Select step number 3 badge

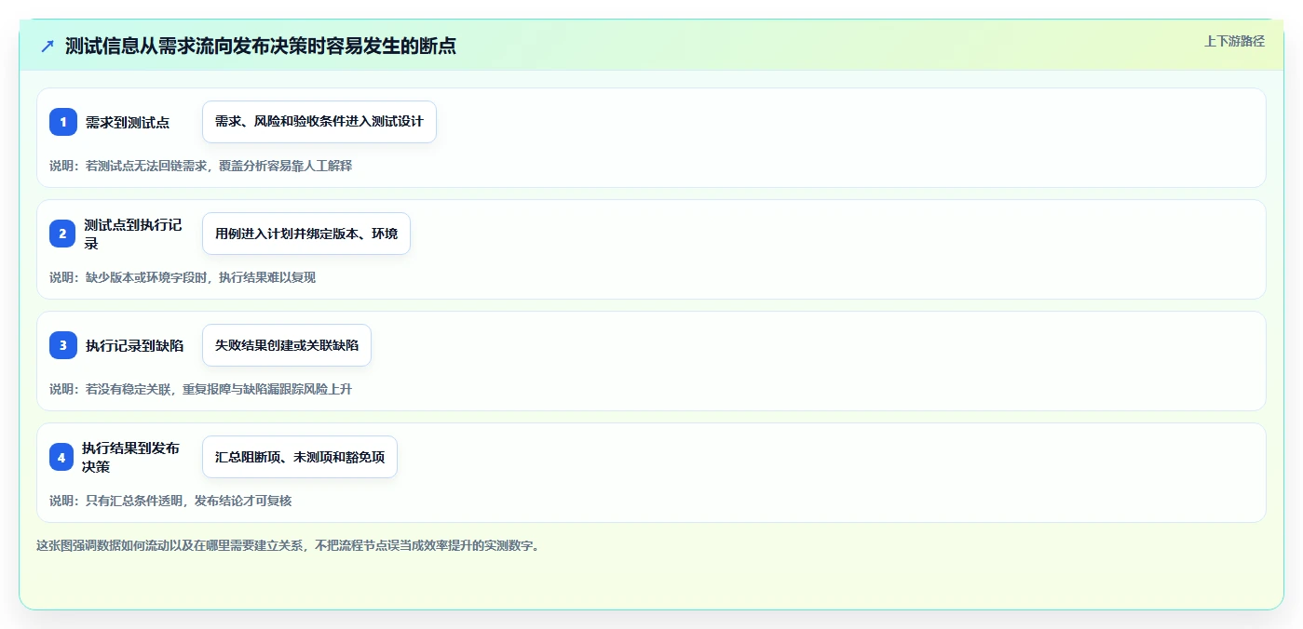tap(63, 345)
